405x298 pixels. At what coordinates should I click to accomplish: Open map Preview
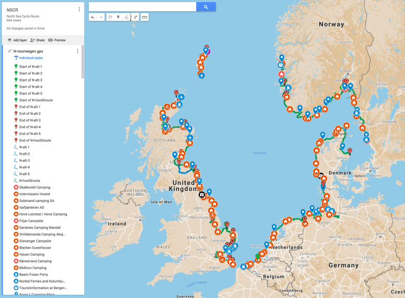pyautogui.click(x=57, y=40)
